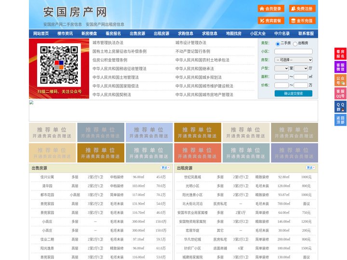The width and height of the screenshot is (347, 260).
Task: Open the 华凡世纪城 rental listing
Action: coord(192,239)
